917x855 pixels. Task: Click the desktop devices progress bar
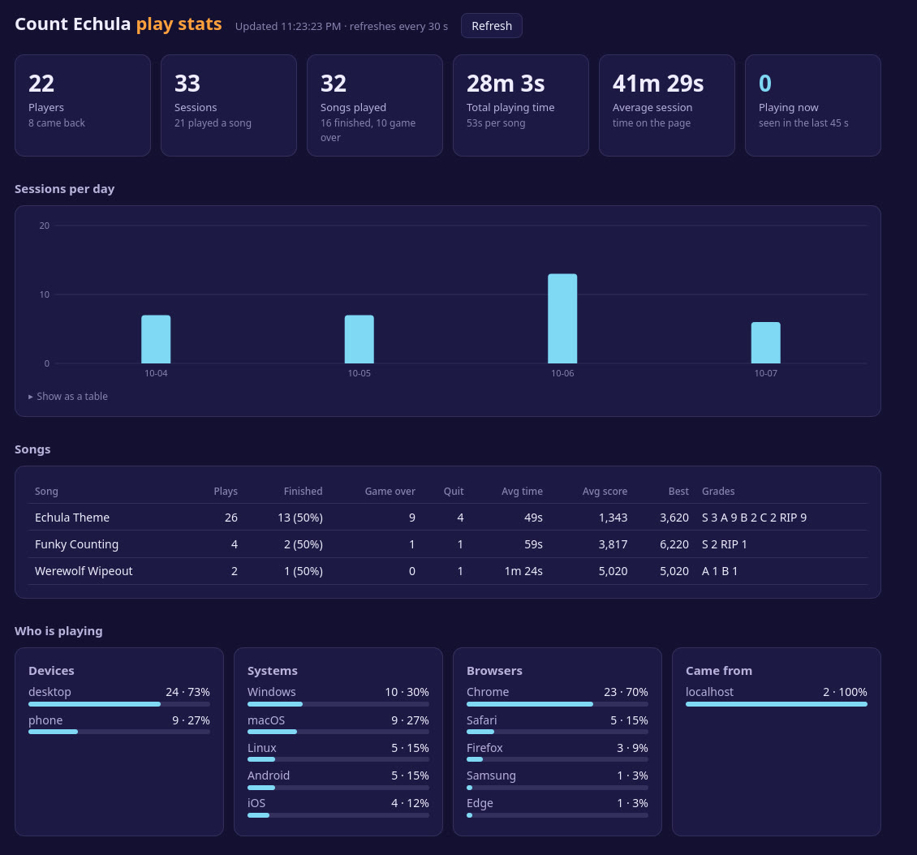pyautogui.click(x=119, y=704)
